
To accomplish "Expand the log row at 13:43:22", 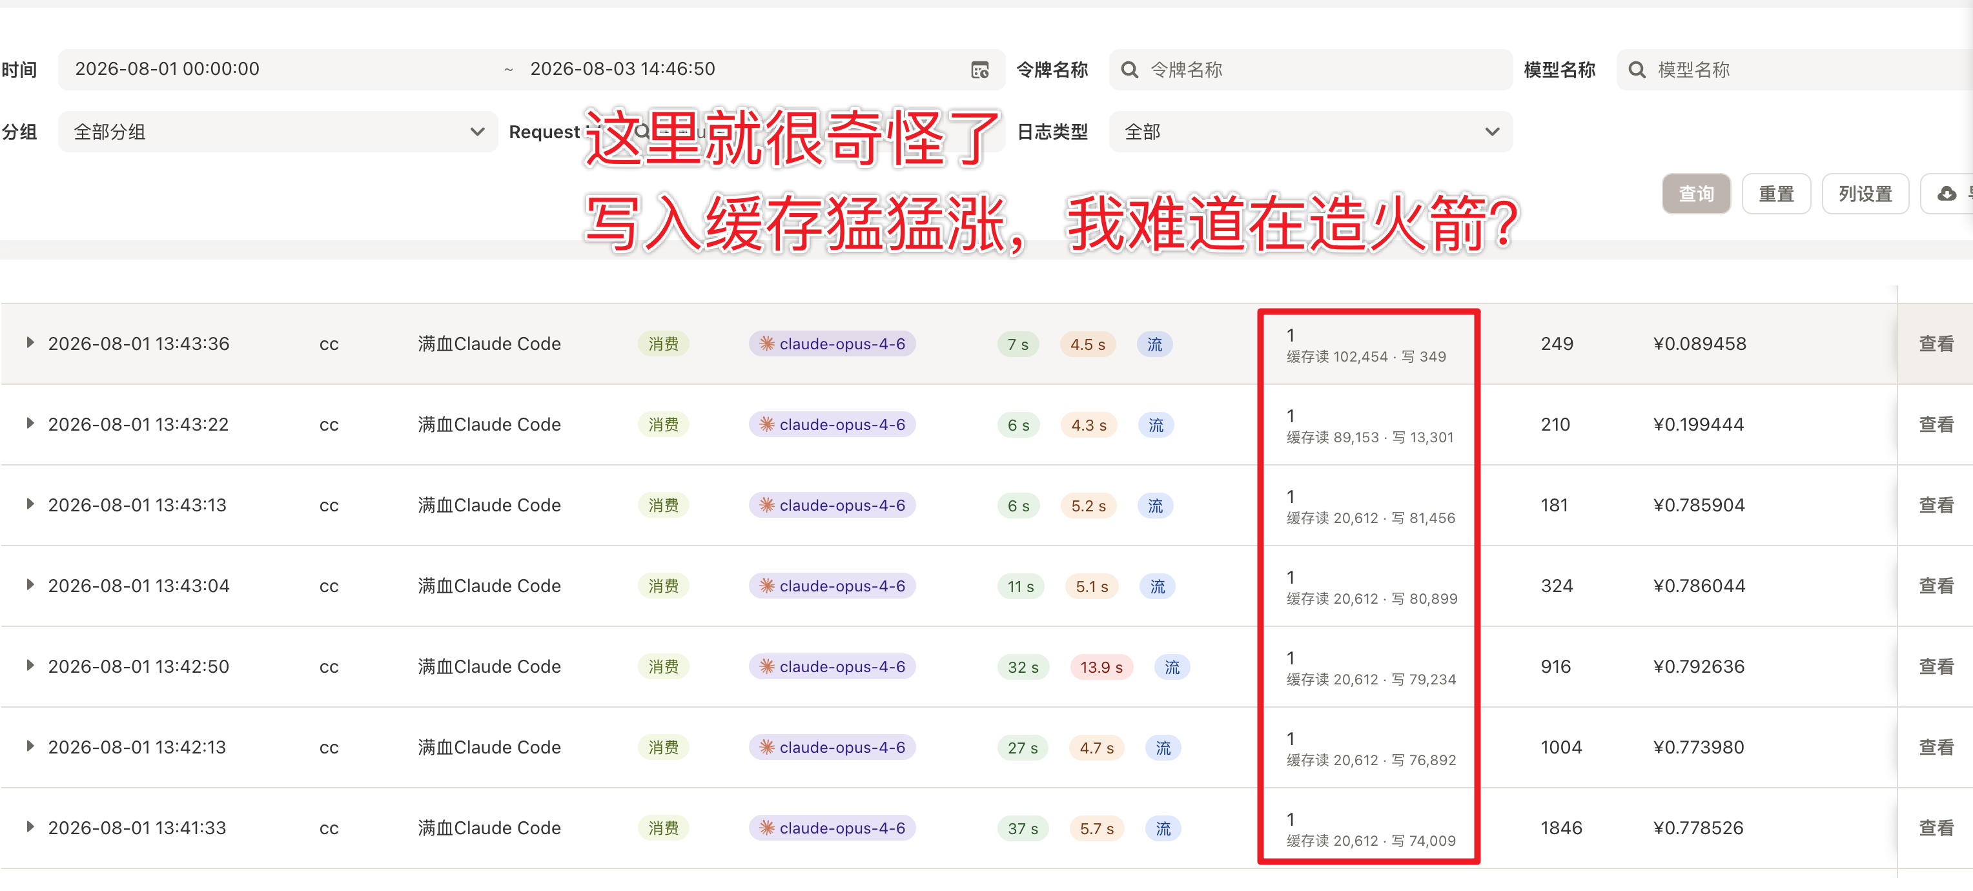I will click(30, 423).
